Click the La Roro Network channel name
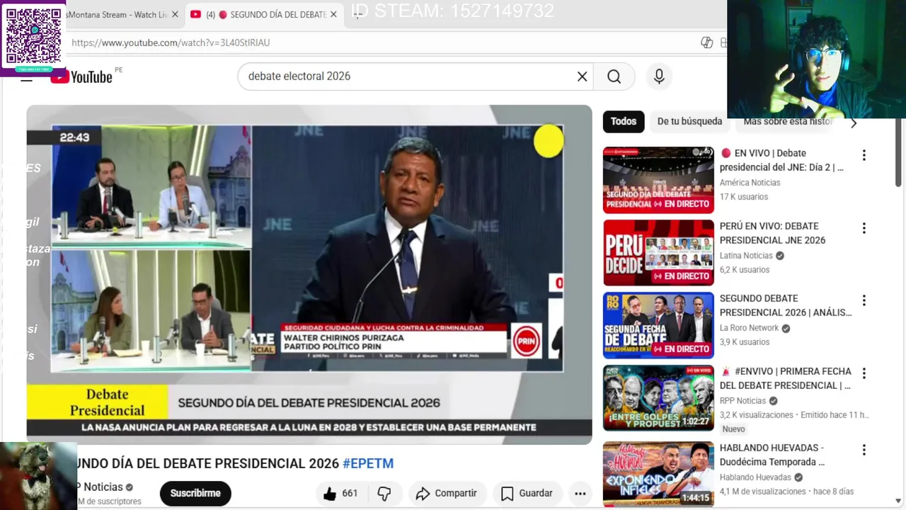Screen dimensions: 906x510 pyautogui.click(x=749, y=328)
